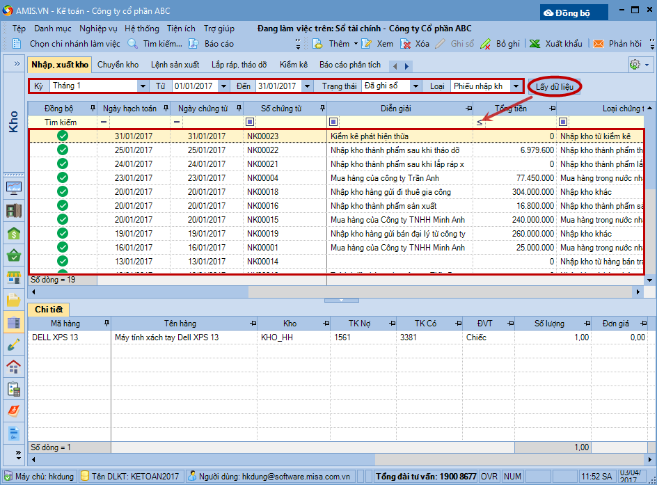
Task: Open the store front module in sidebar
Action: 13,278
